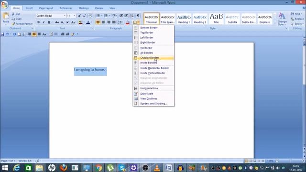Choose Left Border from menu
The height and width of the screenshot is (172, 306).
click(153, 37)
